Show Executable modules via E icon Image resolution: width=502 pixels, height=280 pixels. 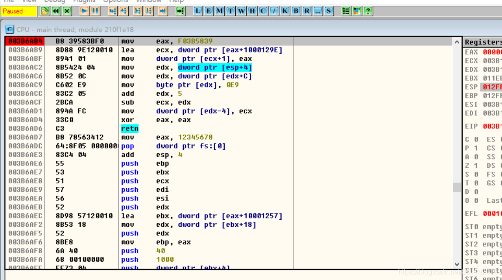click(x=209, y=11)
